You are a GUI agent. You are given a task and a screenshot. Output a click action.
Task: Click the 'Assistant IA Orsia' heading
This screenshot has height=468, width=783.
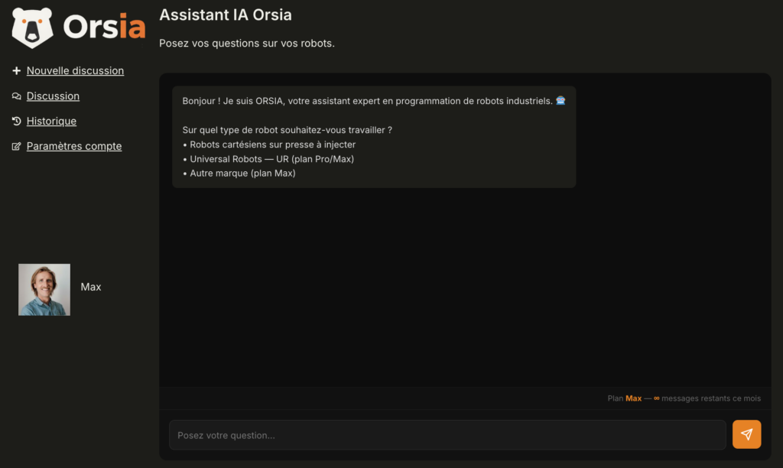click(226, 15)
